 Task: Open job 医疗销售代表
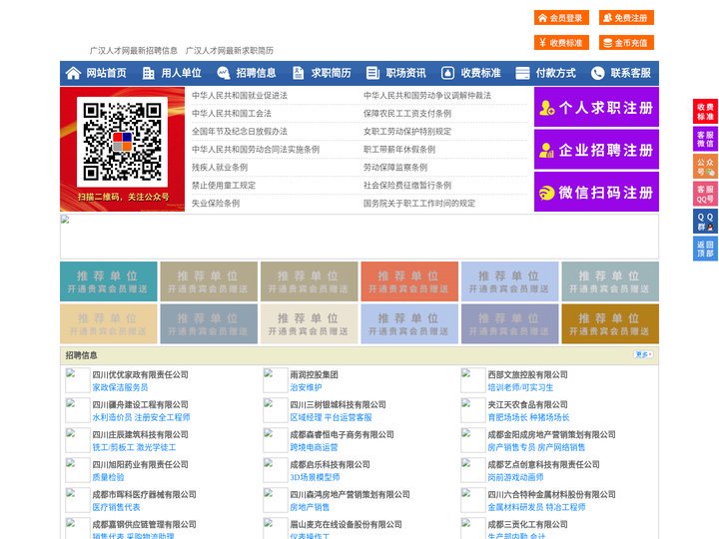pos(116,507)
